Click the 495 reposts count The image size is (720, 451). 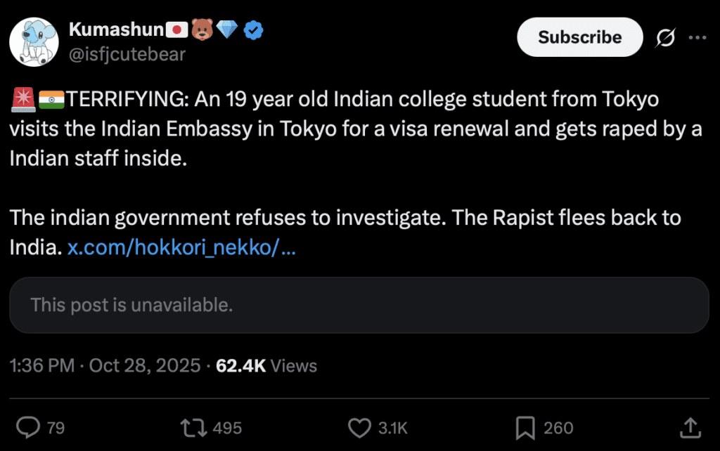pyautogui.click(x=227, y=428)
